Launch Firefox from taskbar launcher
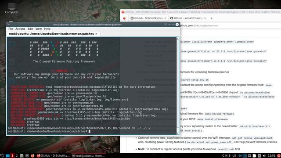 [x=32, y=156]
